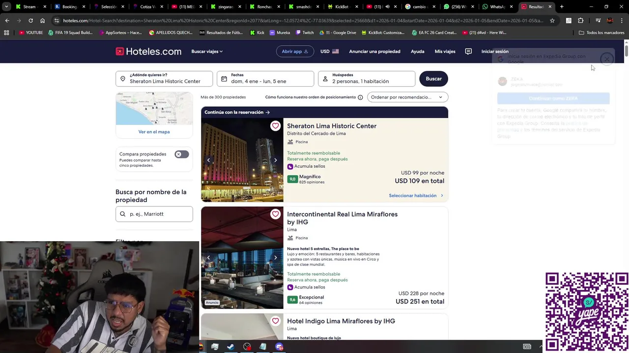The height and width of the screenshot is (353, 629).
Task: Click the Acumula sellos icon on Sheraton
Action: 290,166
